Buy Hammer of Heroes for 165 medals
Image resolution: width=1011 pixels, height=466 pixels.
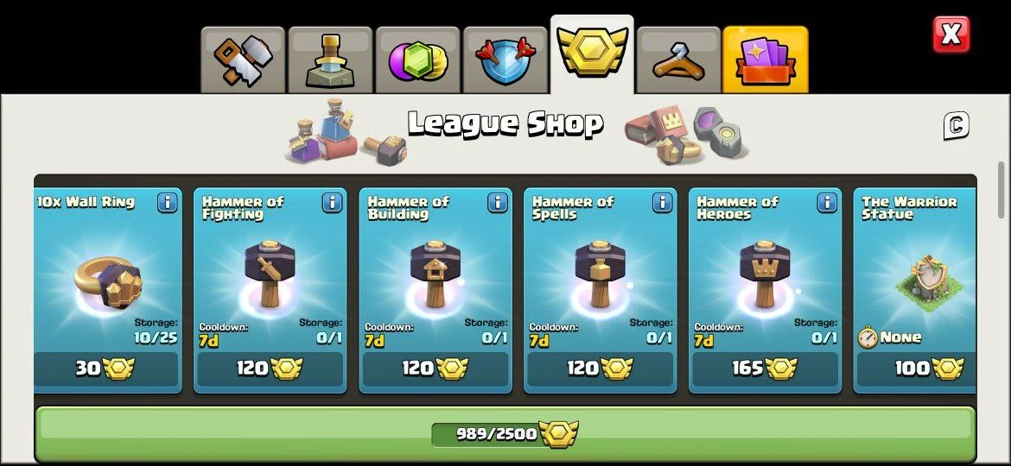point(766,368)
